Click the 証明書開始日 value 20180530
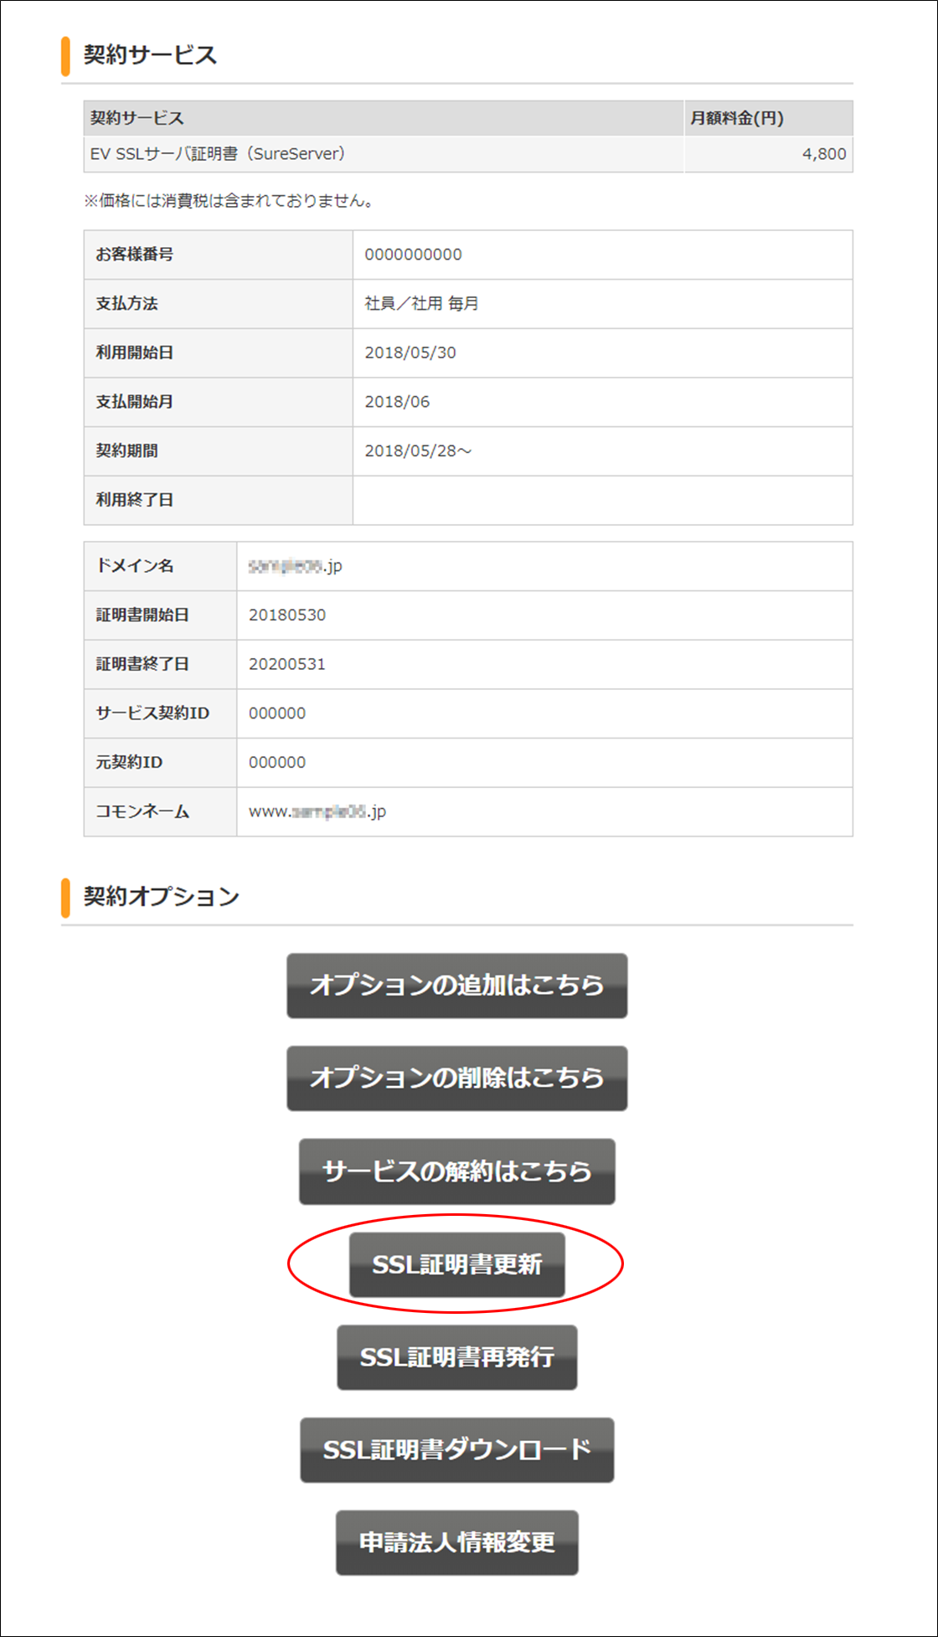This screenshot has height=1637, width=938. click(287, 615)
